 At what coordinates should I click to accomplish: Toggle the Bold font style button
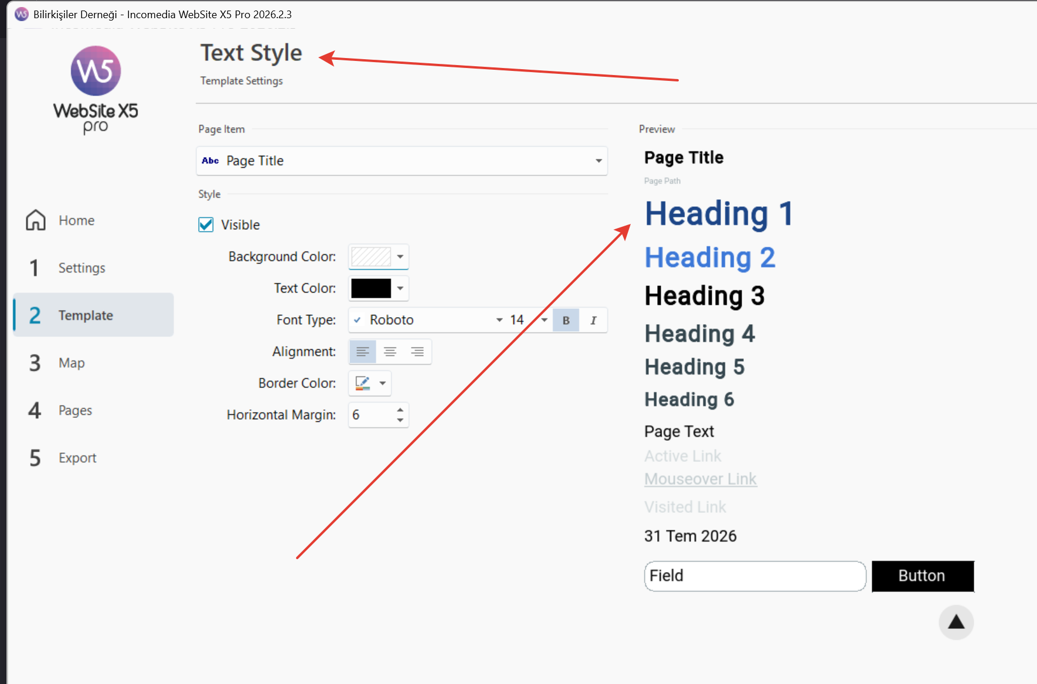coord(566,320)
